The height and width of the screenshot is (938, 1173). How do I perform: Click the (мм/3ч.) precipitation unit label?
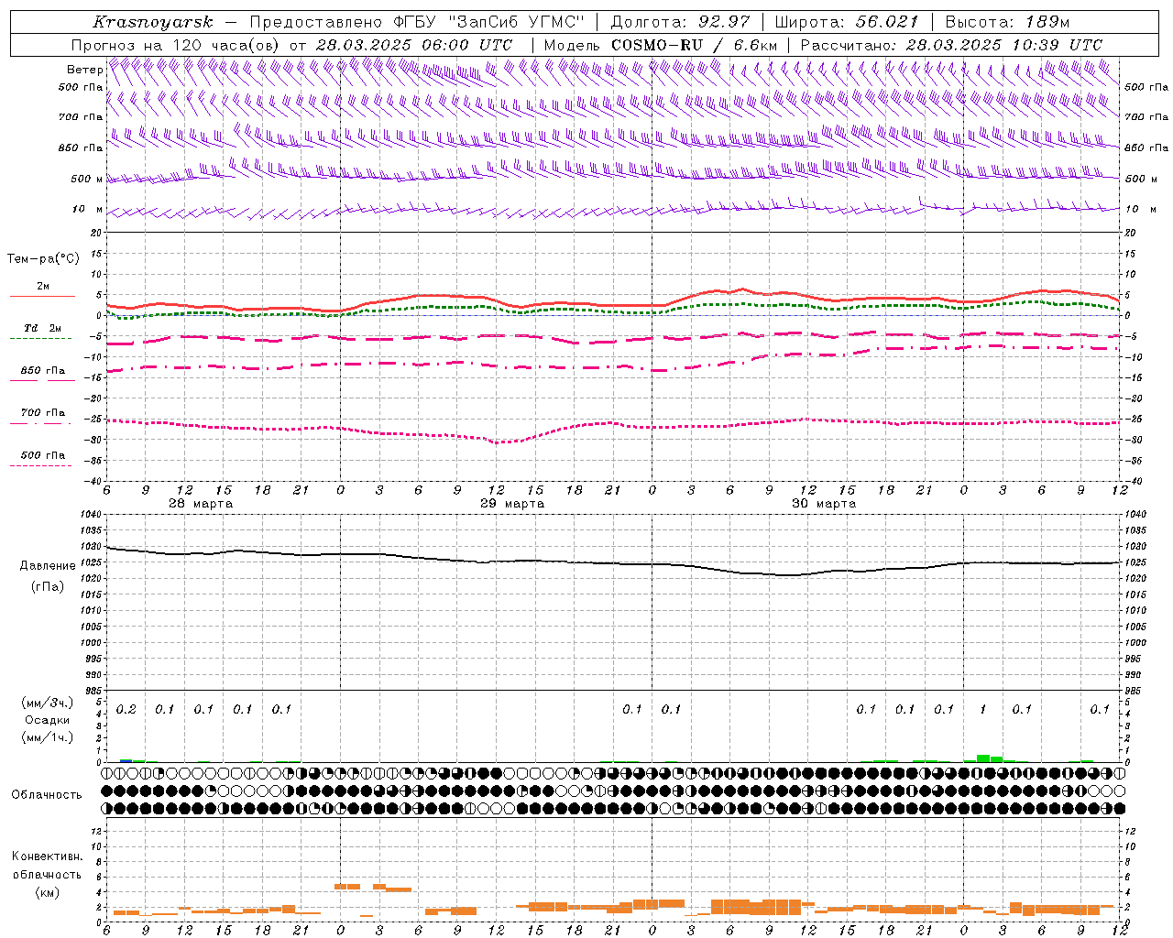[x=47, y=703]
